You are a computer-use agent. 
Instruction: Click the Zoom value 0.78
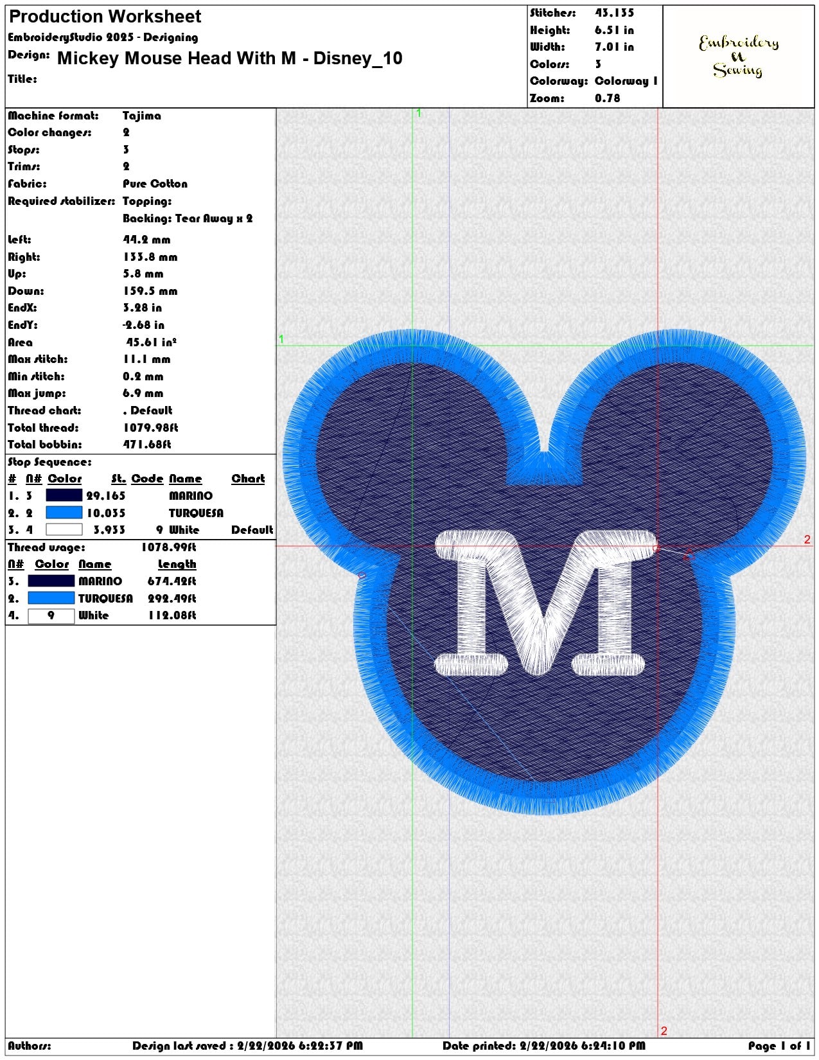pyautogui.click(x=608, y=98)
